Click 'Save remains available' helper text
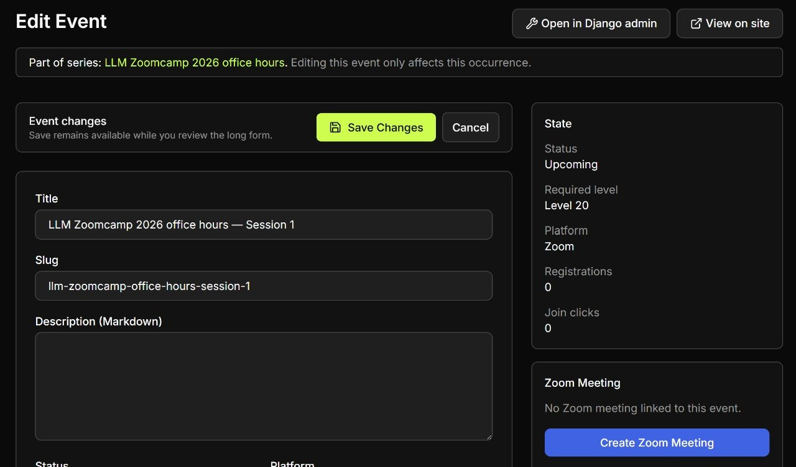This screenshot has height=467, width=796. 150,135
